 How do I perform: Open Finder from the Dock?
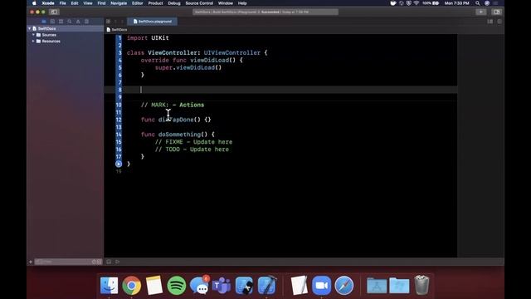(x=109, y=285)
